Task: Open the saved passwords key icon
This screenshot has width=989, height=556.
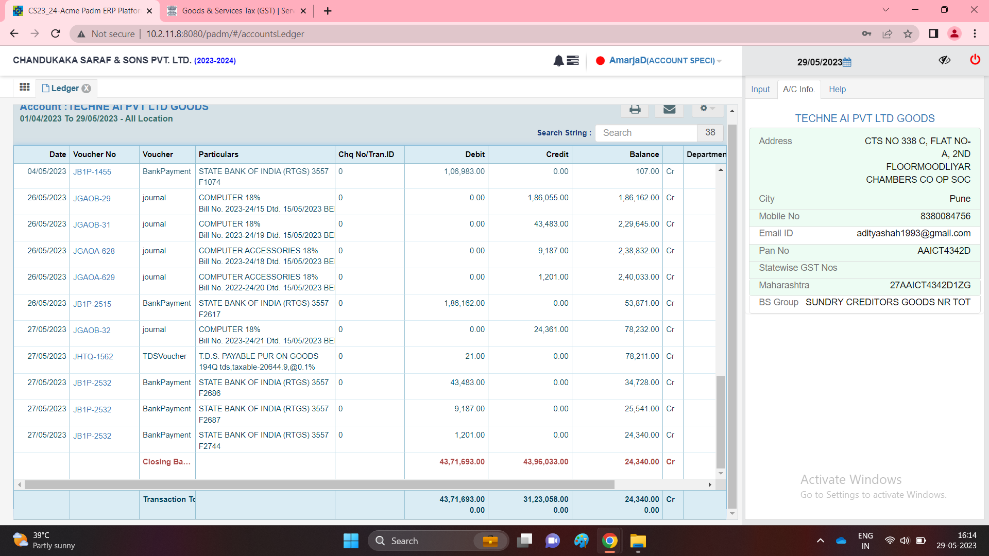Action: pos(866,34)
